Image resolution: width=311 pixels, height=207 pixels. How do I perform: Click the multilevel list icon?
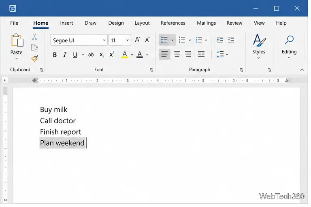click(198, 40)
